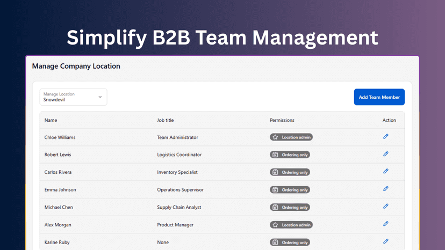Select the name Karine Ruby

pyautogui.click(x=57, y=242)
